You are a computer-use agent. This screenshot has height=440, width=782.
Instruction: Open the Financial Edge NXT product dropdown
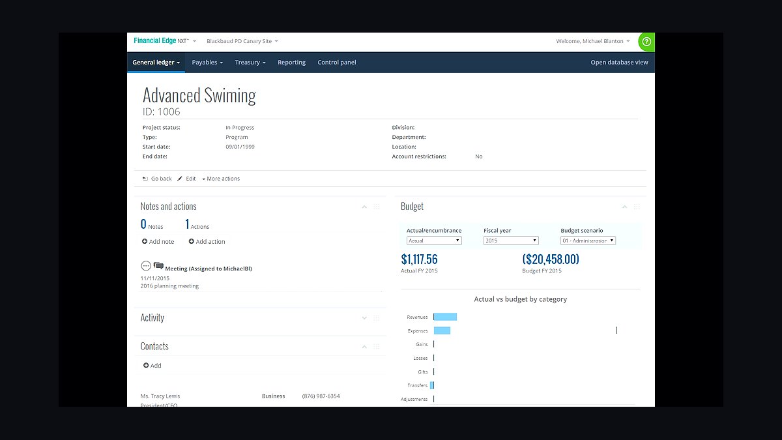165,41
